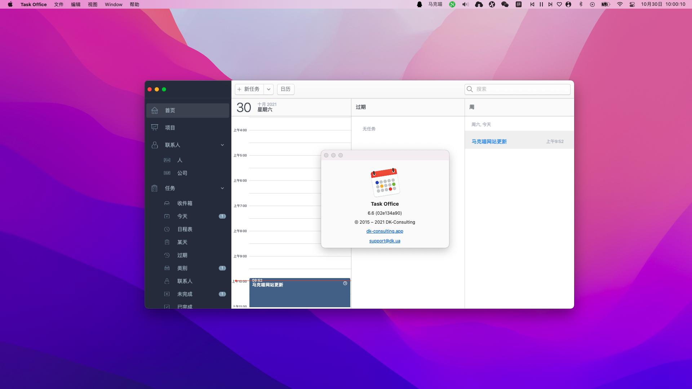Select the 公司 company card icon
Screen dimensions: 692x389
tap(167, 173)
